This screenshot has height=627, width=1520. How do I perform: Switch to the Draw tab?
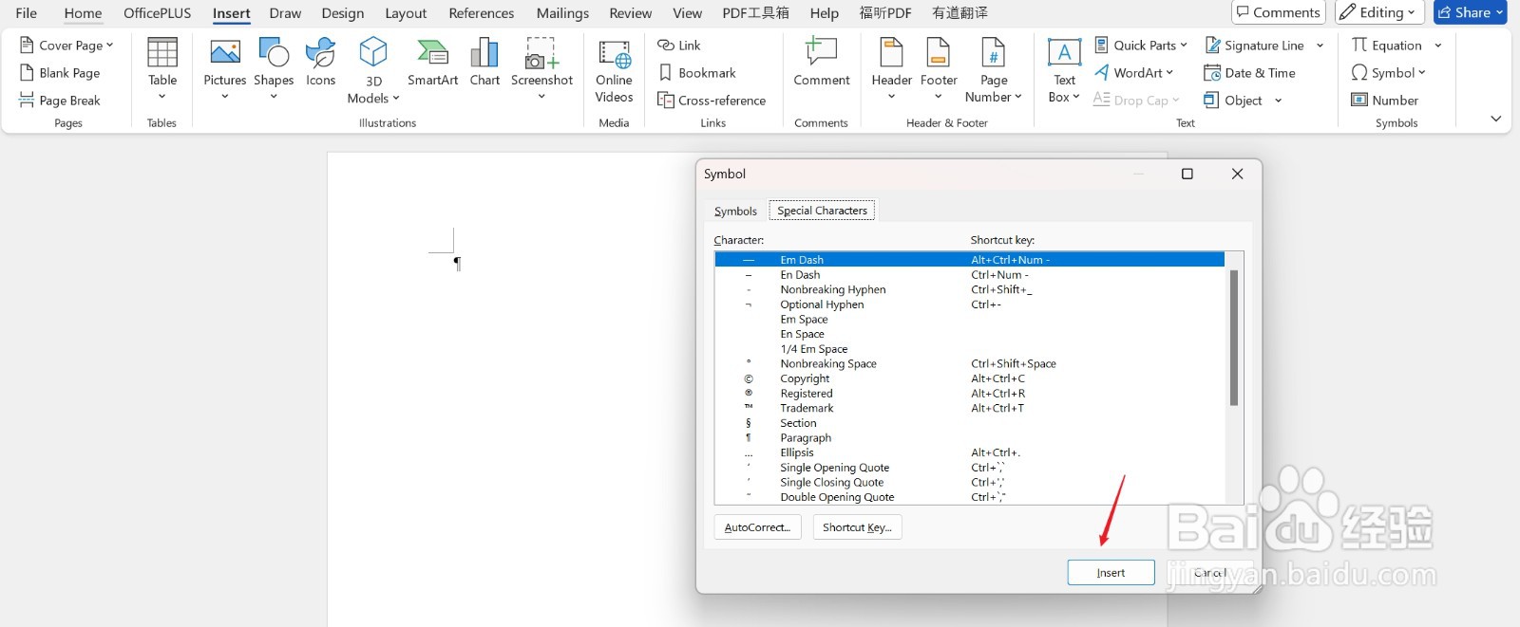(x=285, y=13)
